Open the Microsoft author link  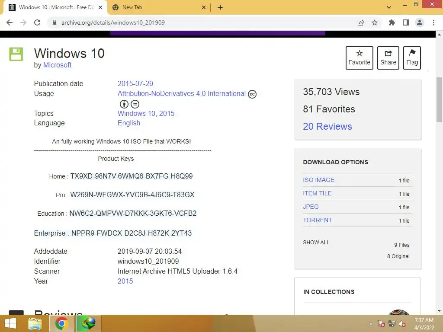pos(57,65)
